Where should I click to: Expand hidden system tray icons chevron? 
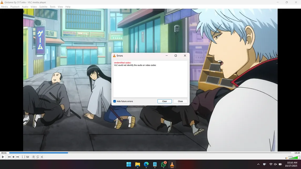(258, 164)
